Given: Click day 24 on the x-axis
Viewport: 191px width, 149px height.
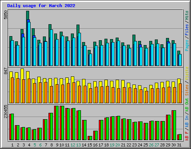Looking at the screenshot, I should [x=140, y=145].
